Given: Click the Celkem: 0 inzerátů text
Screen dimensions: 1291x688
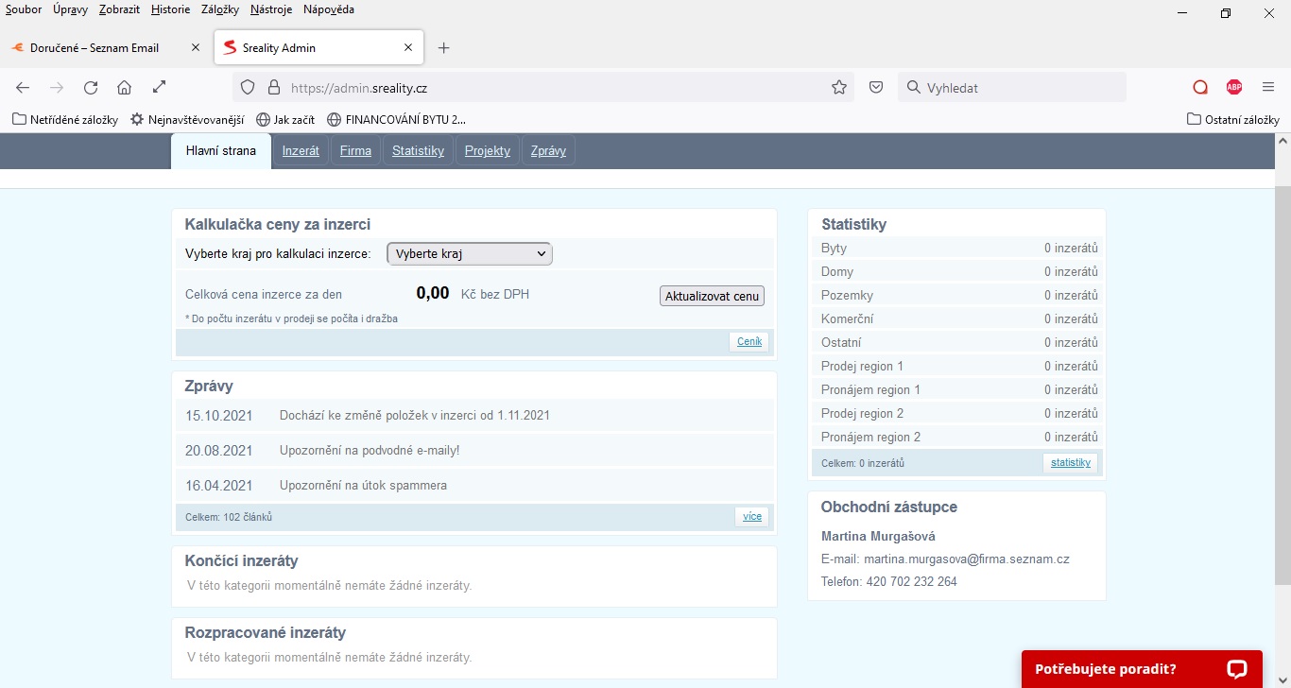Looking at the screenshot, I should click(x=863, y=463).
